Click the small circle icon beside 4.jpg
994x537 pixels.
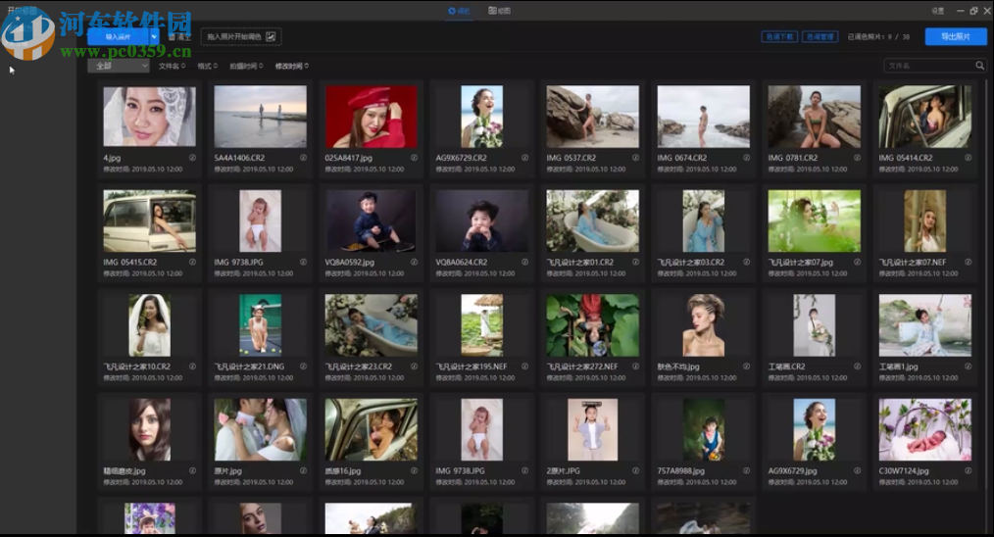tap(192, 157)
